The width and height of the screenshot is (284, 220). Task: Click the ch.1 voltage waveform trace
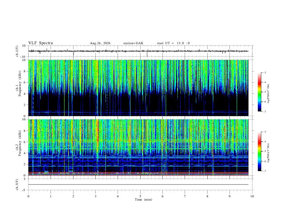[x=138, y=51]
